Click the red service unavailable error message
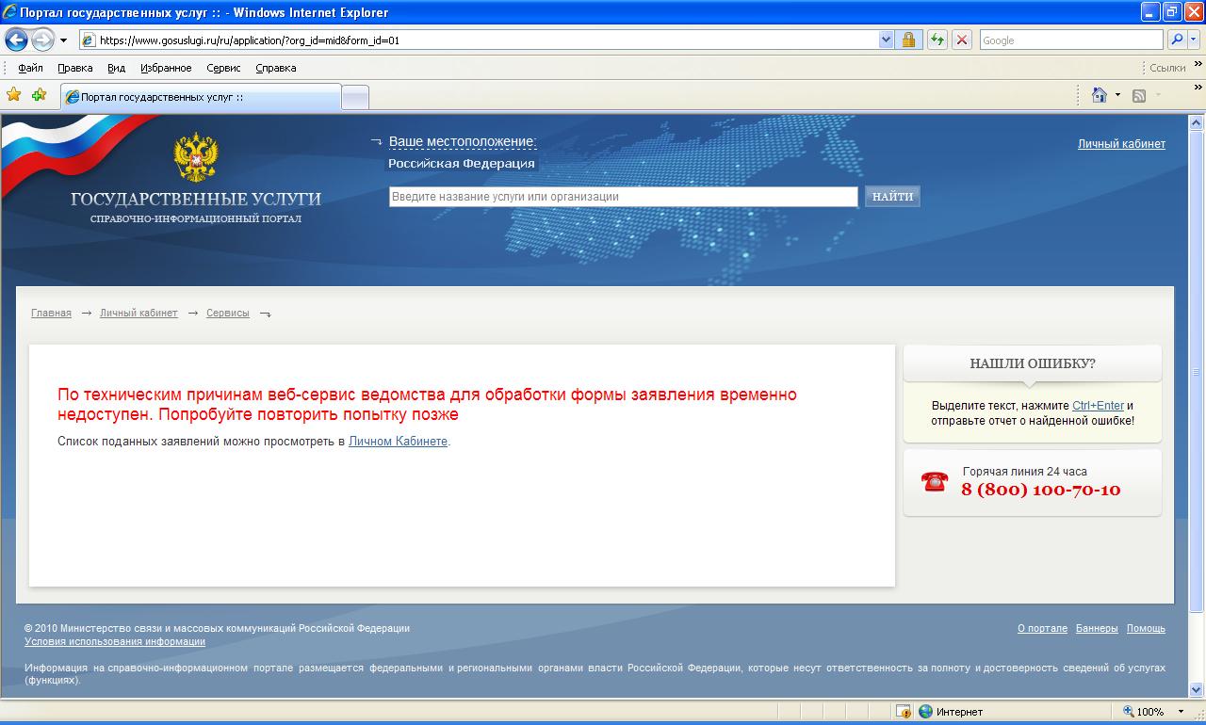 (x=427, y=405)
